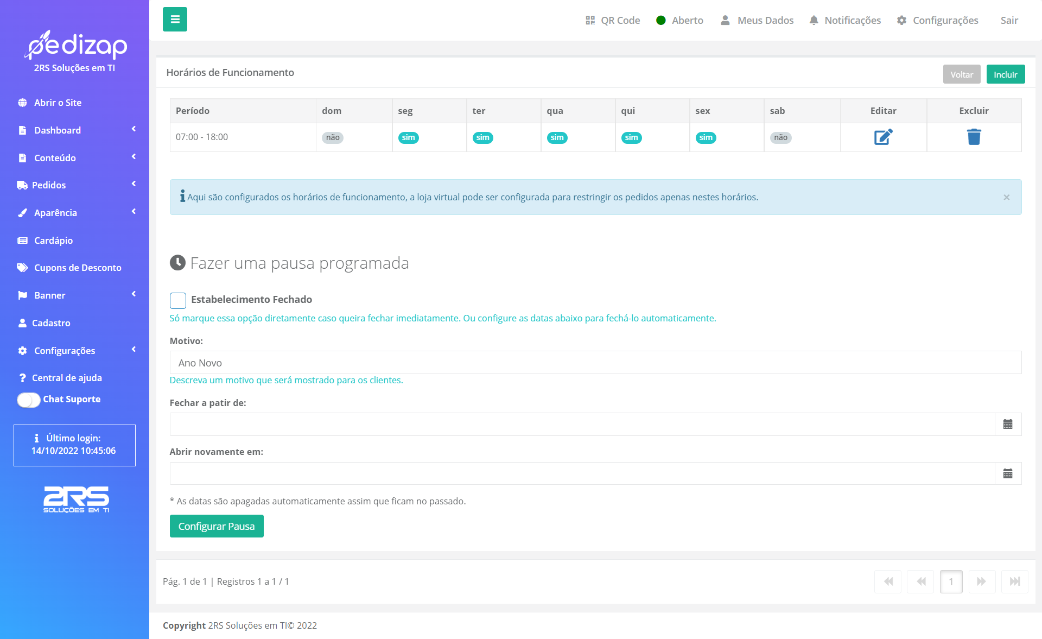This screenshot has height=639, width=1042.
Task: Open Cupons de Desconto menu item
Action: [x=78, y=268]
